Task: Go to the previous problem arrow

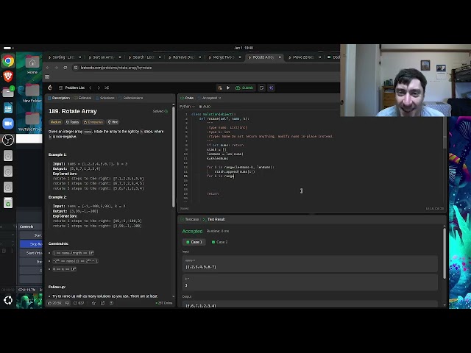Action: [x=91, y=88]
